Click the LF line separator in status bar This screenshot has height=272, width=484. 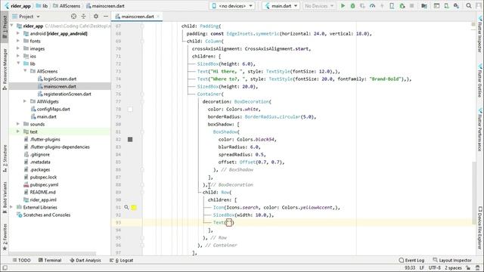[422, 268]
